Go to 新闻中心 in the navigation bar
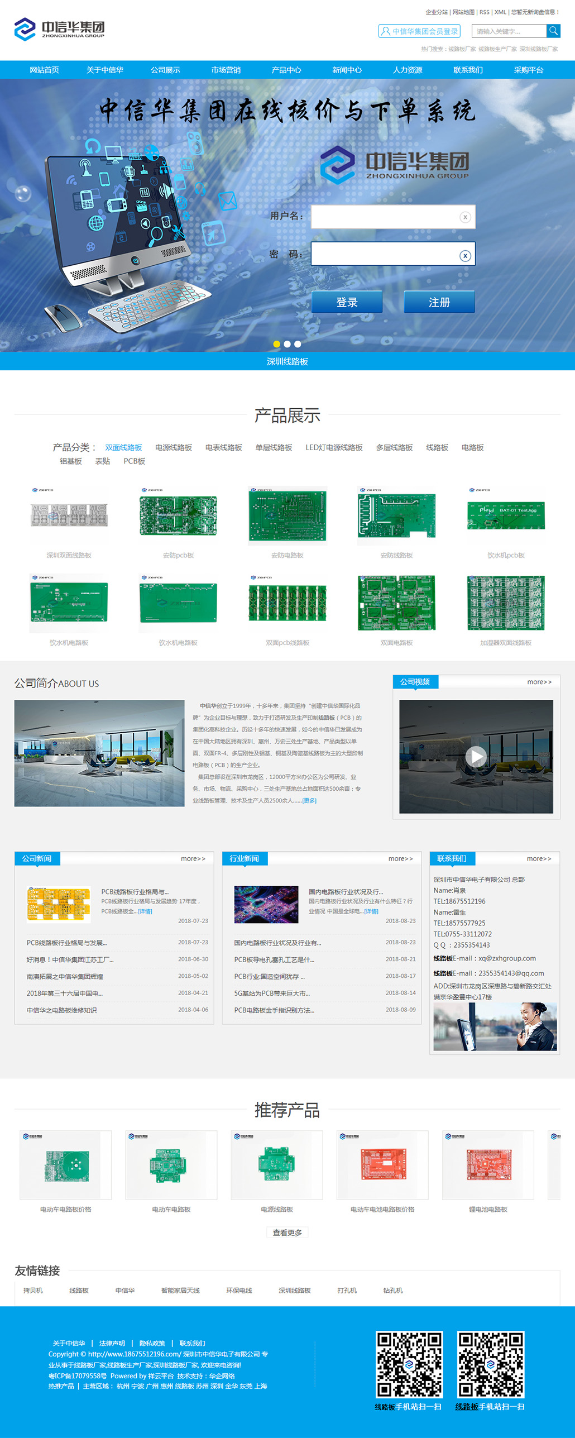Image resolution: width=575 pixels, height=1438 pixels. pyautogui.click(x=347, y=70)
